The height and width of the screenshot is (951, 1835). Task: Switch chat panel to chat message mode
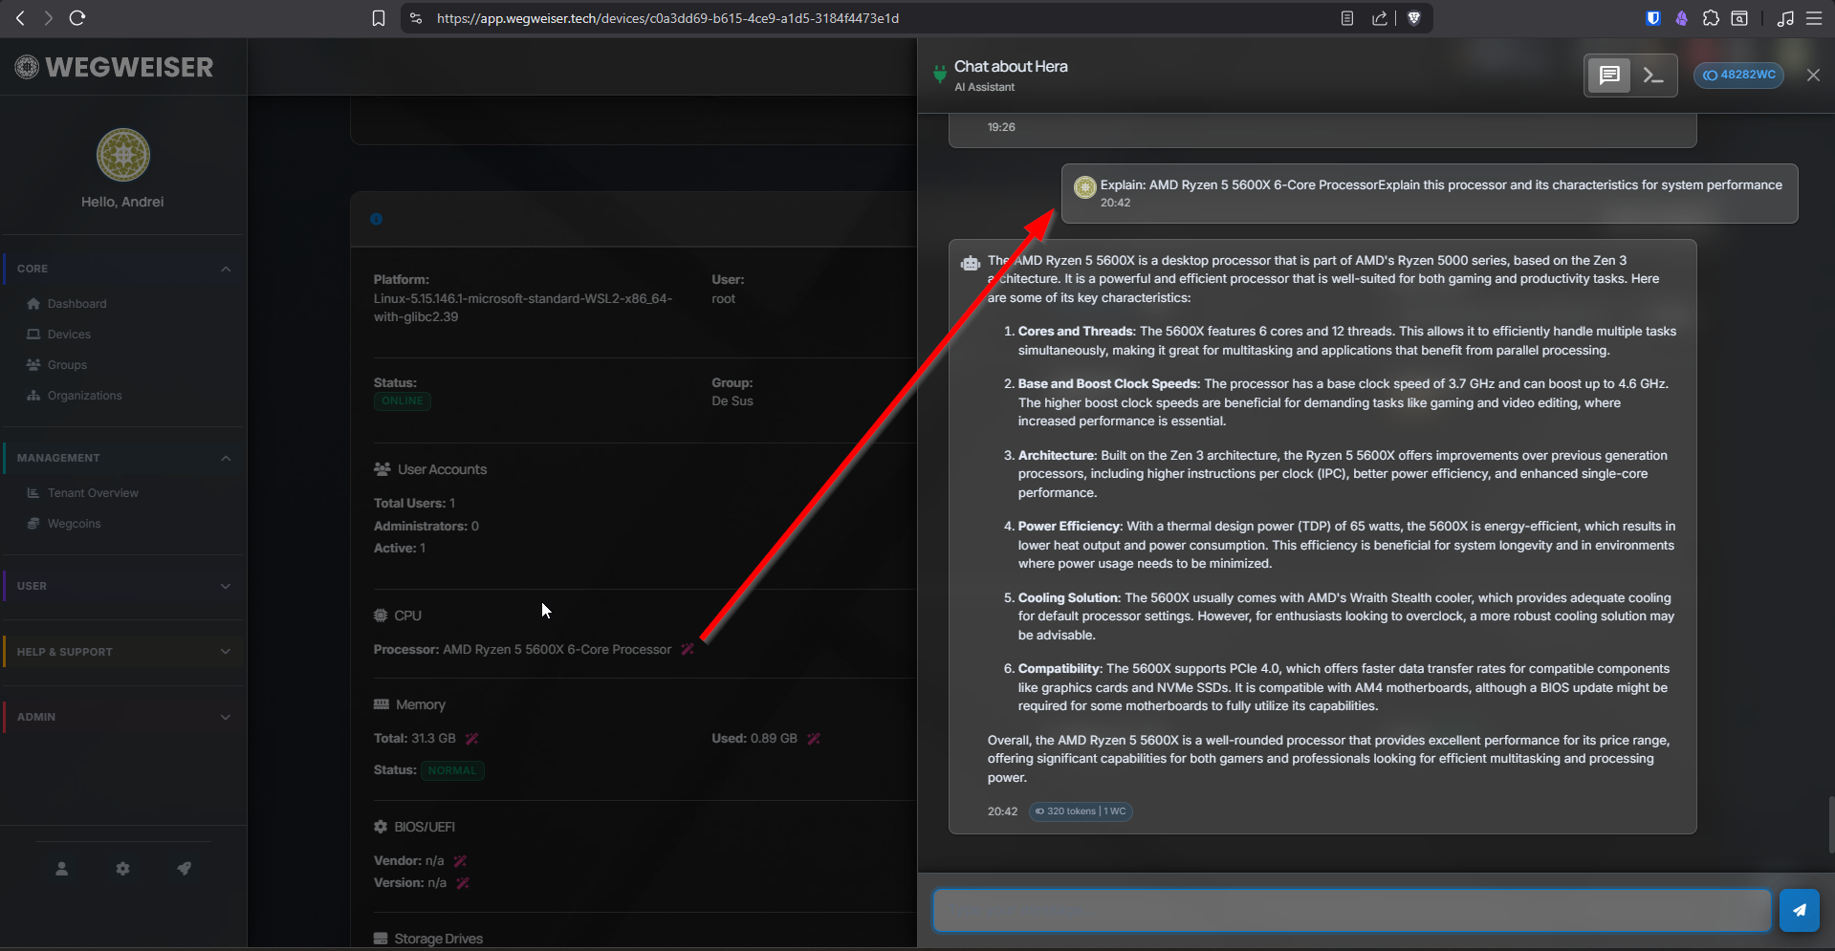coord(1609,76)
